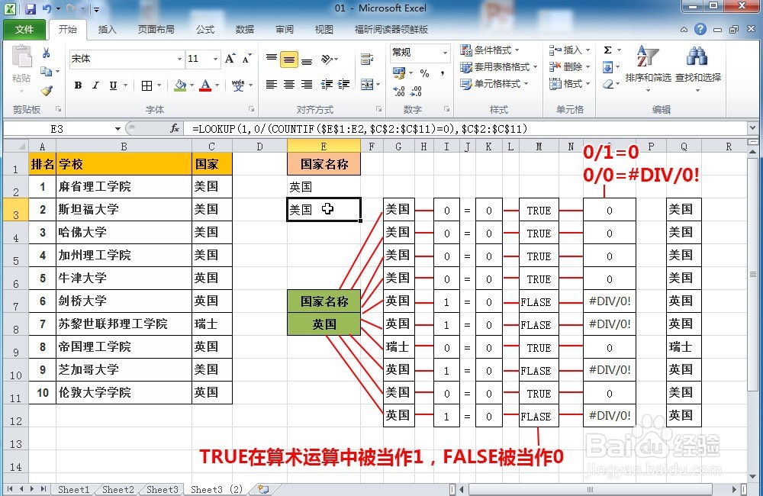This screenshot has height=496, width=763.
Task: Click the Fill down icon
Action: (x=608, y=67)
